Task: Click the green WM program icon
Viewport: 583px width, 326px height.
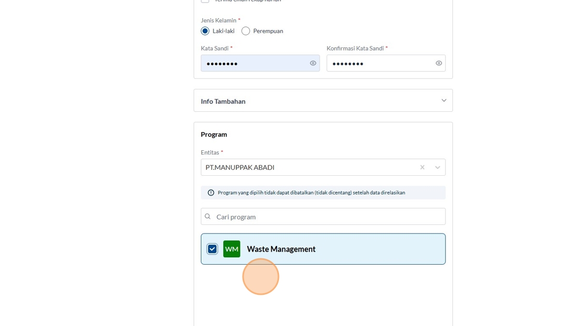Action: 232,249
